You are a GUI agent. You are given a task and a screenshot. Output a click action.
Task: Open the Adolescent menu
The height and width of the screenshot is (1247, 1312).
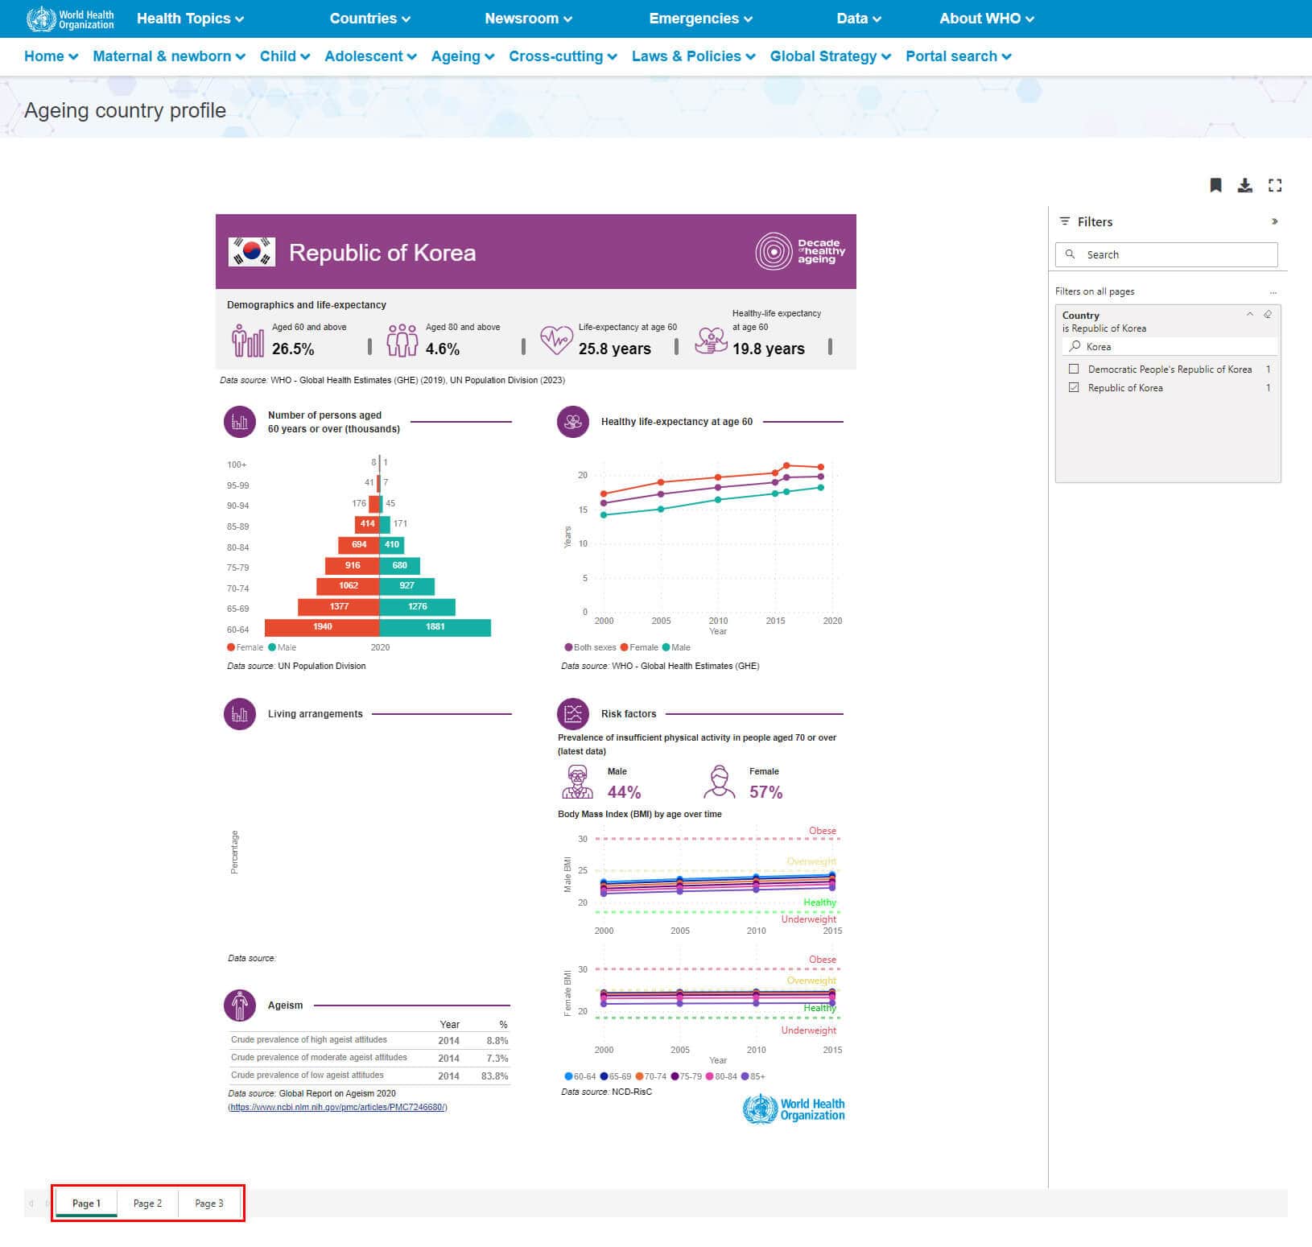(370, 56)
